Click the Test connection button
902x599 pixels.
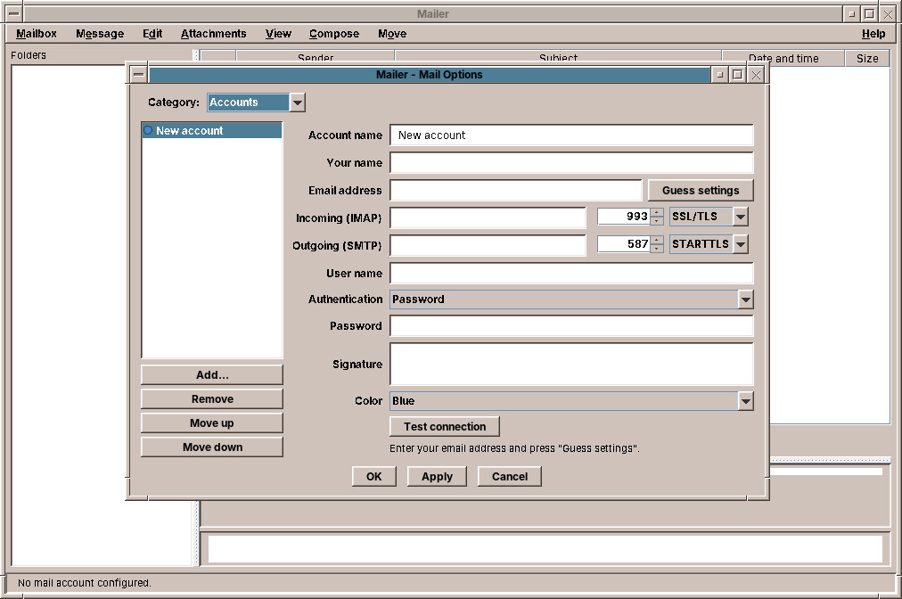click(x=445, y=426)
